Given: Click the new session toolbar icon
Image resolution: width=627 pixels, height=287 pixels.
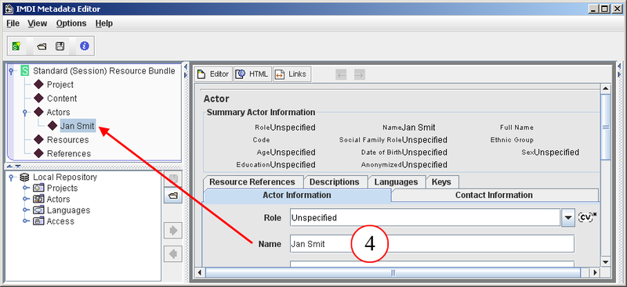Looking at the screenshot, I should pos(16,46).
